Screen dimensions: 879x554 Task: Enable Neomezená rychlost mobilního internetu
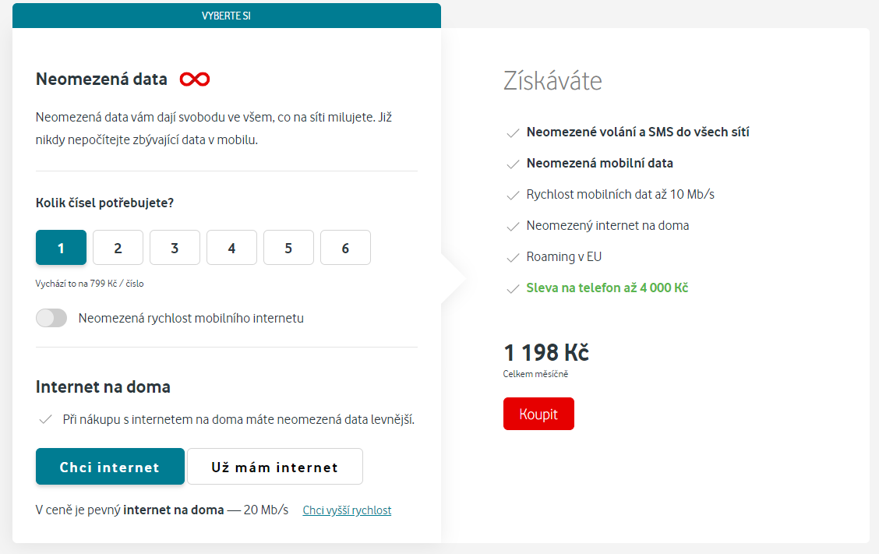(51, 317)
